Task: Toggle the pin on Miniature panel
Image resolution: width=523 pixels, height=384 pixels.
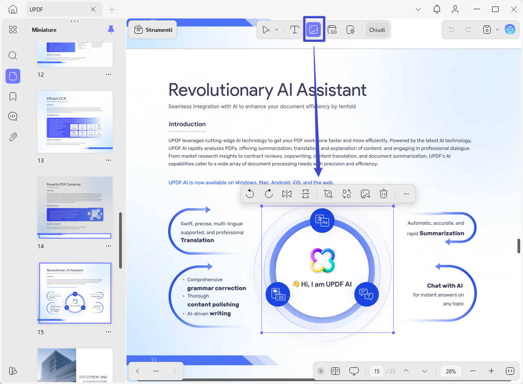Action: (x=111, y=30)
